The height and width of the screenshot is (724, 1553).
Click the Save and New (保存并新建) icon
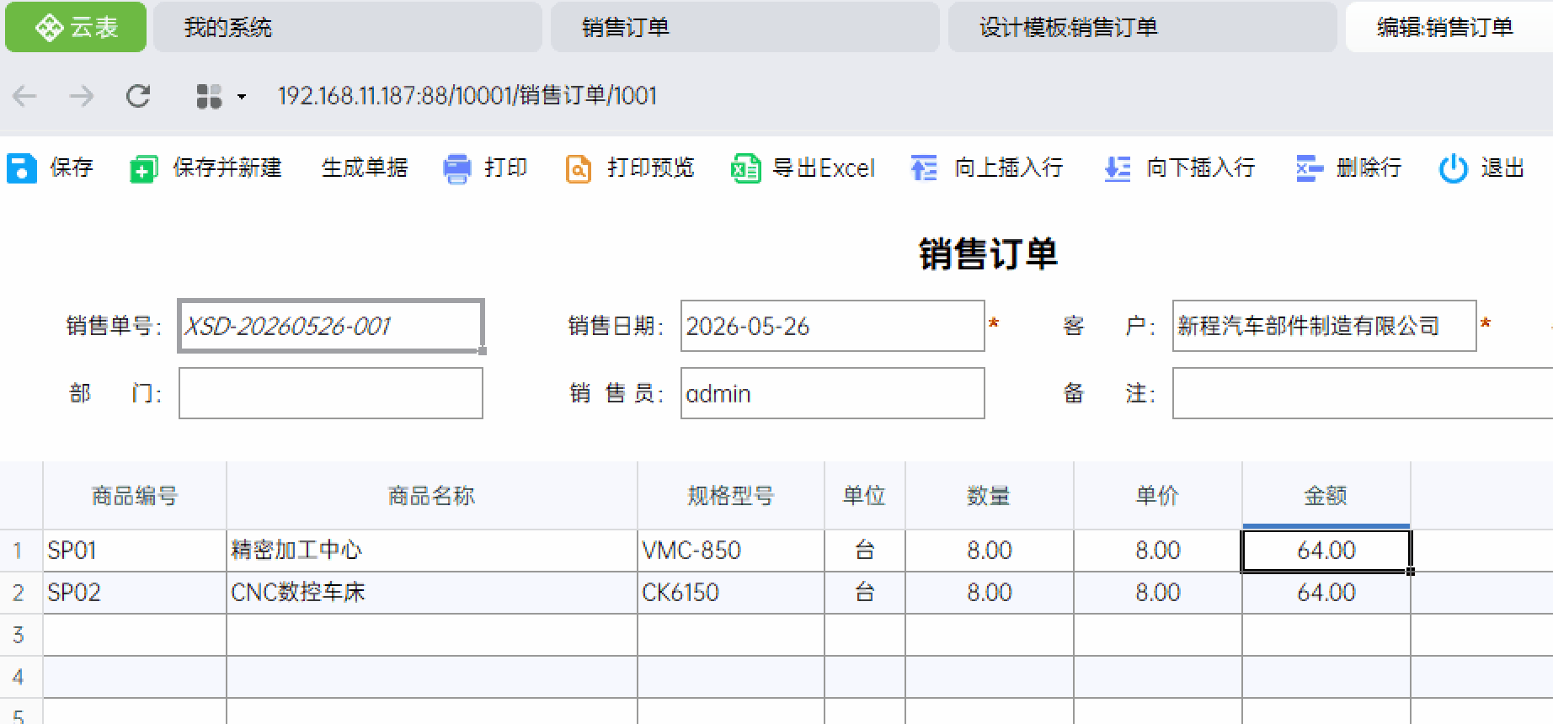tap(143, 168)
